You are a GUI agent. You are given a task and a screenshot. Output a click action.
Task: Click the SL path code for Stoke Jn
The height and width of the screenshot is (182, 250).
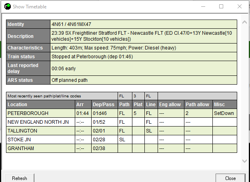click(125, 140)
